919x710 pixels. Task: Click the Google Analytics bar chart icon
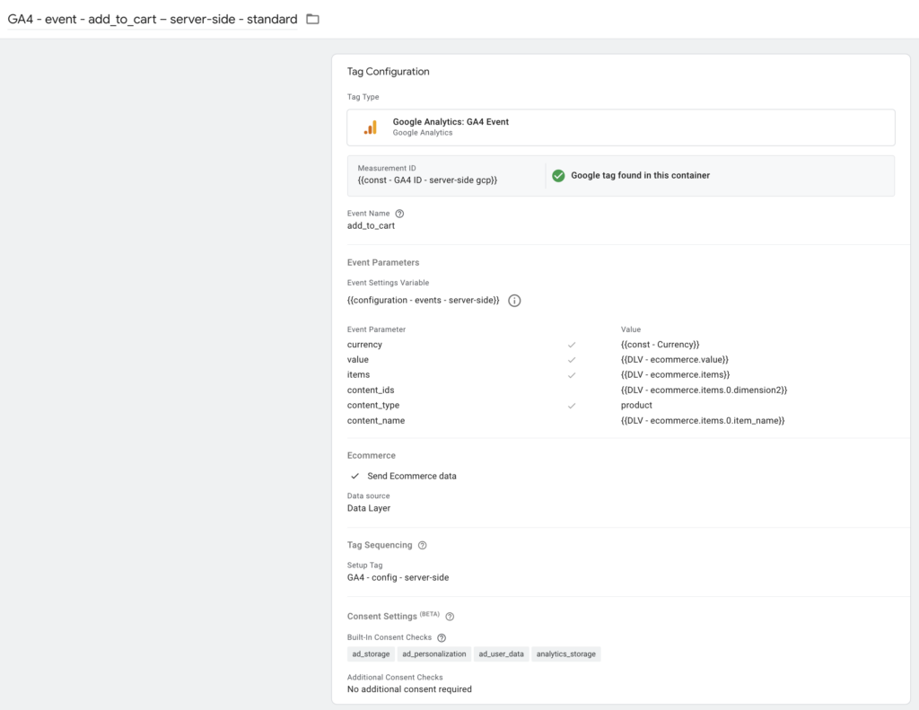[x=370, y=127]
